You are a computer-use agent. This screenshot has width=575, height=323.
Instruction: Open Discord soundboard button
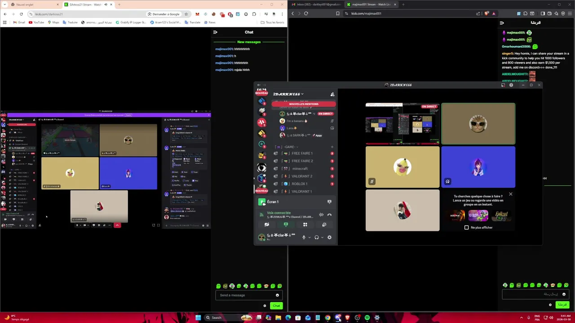[324, 224]
